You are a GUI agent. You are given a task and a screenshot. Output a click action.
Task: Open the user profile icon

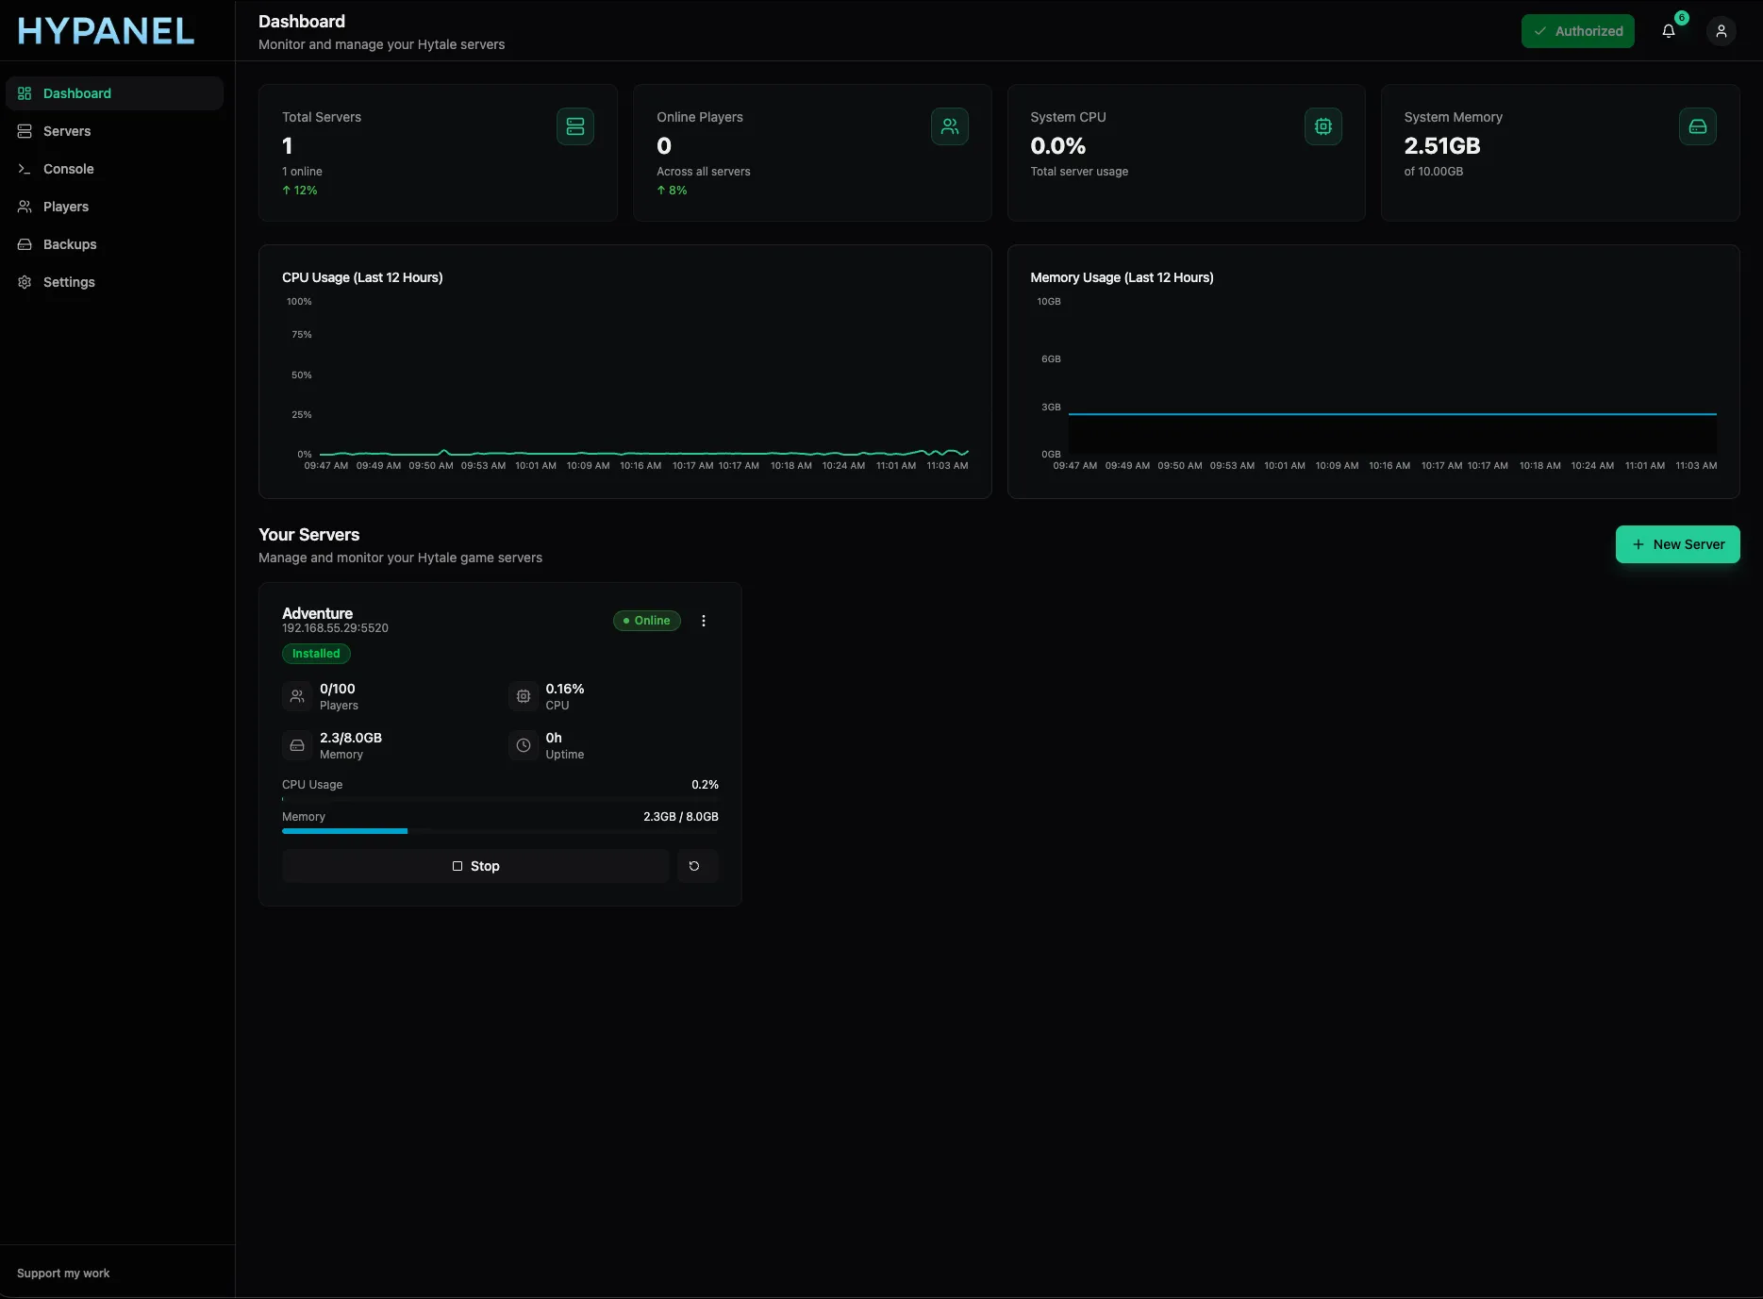[1721, 31]
